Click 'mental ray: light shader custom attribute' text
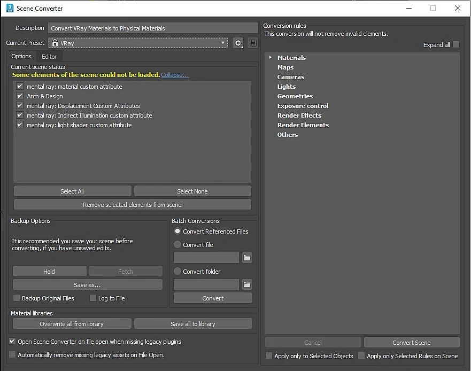Screen dimensions: 471x371 79,125
